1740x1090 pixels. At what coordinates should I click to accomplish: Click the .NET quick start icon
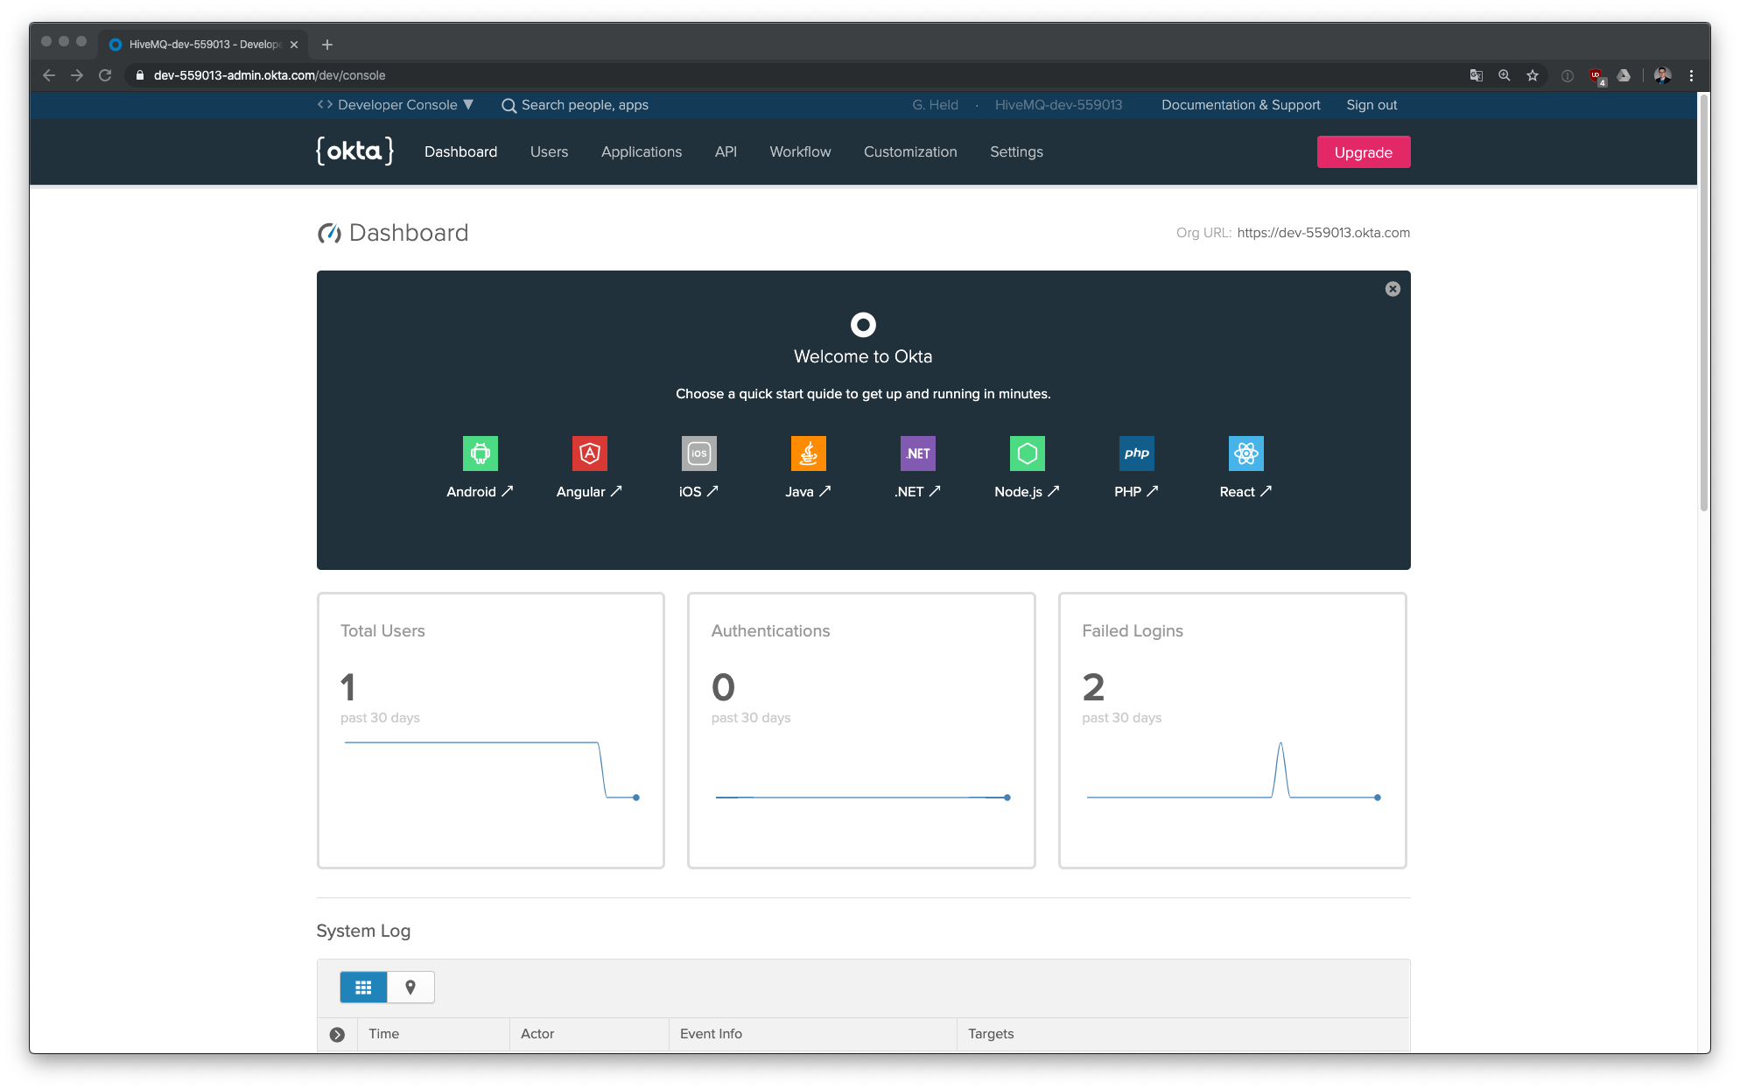pos(916,454)
